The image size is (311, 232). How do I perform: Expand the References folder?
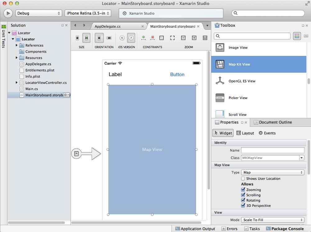point(17,45)
